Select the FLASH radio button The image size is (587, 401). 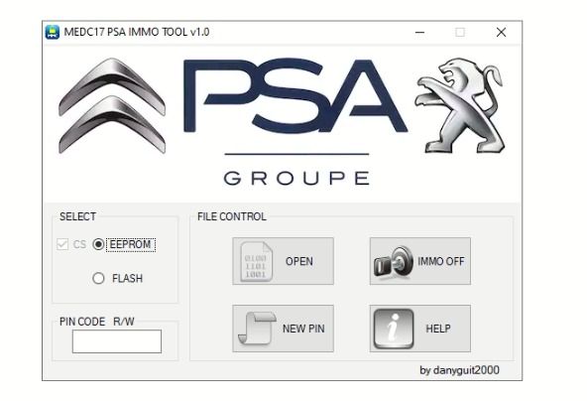click(98, 278)
